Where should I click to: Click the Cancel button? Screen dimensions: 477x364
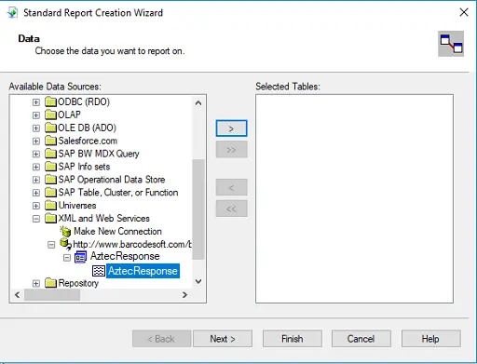point(361,339)
